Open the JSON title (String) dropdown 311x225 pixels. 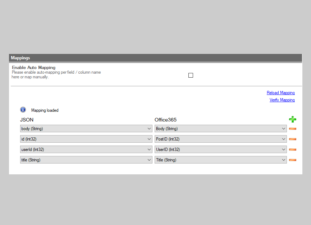click(86, 160)
